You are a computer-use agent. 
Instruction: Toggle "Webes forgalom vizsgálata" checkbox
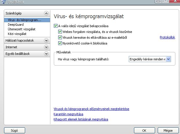[60, 31]
